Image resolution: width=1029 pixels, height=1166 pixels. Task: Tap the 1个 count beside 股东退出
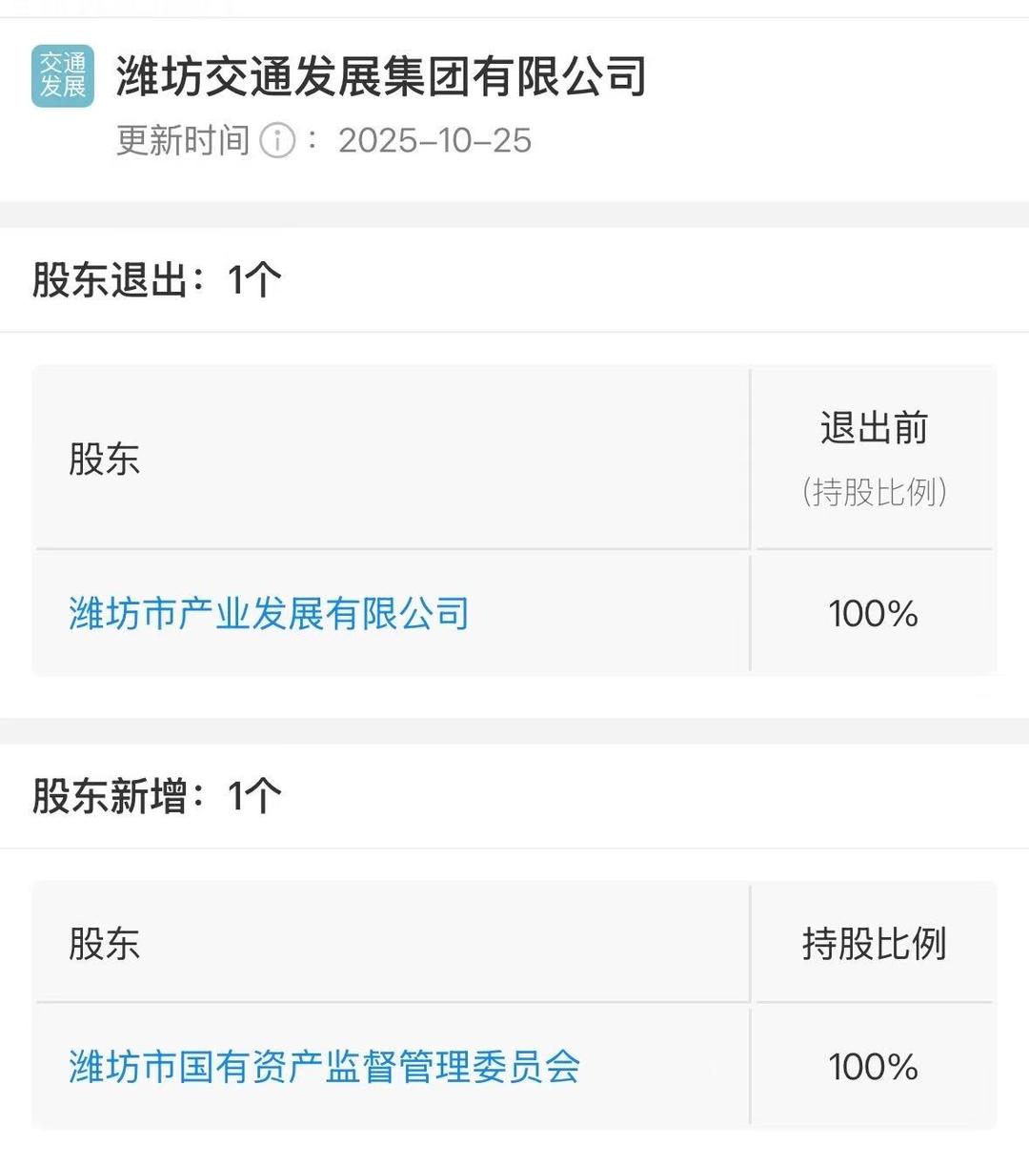click(x=254, y=280)
